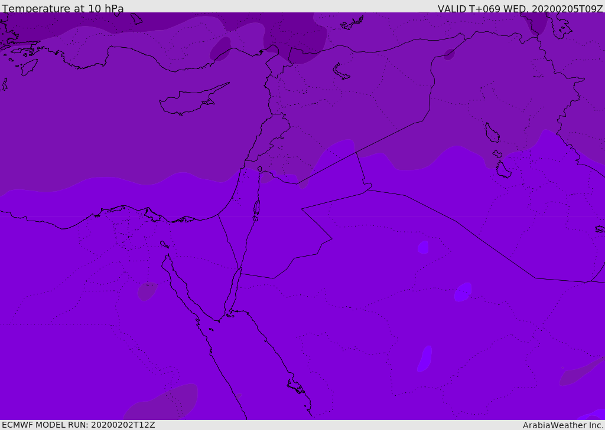Click the 'ECMWF MODEL RUN: 20200202T12Z' footer text
This screenshot has width=605, height=430.
point(79,425)
